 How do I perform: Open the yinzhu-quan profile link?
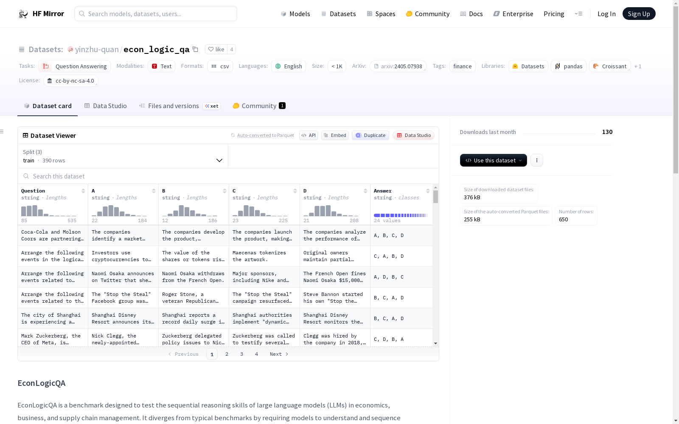[97, 49]
